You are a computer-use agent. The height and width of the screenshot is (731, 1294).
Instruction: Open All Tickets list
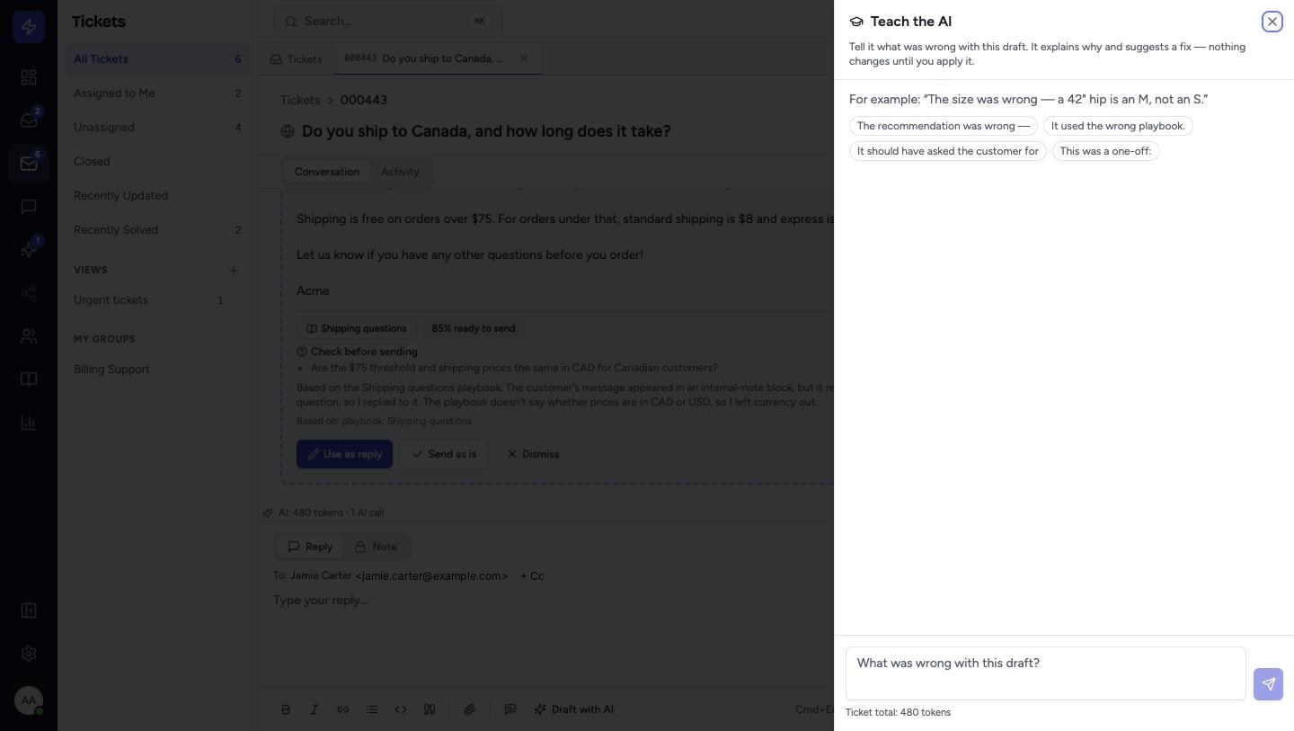click(x=157, y=59)
